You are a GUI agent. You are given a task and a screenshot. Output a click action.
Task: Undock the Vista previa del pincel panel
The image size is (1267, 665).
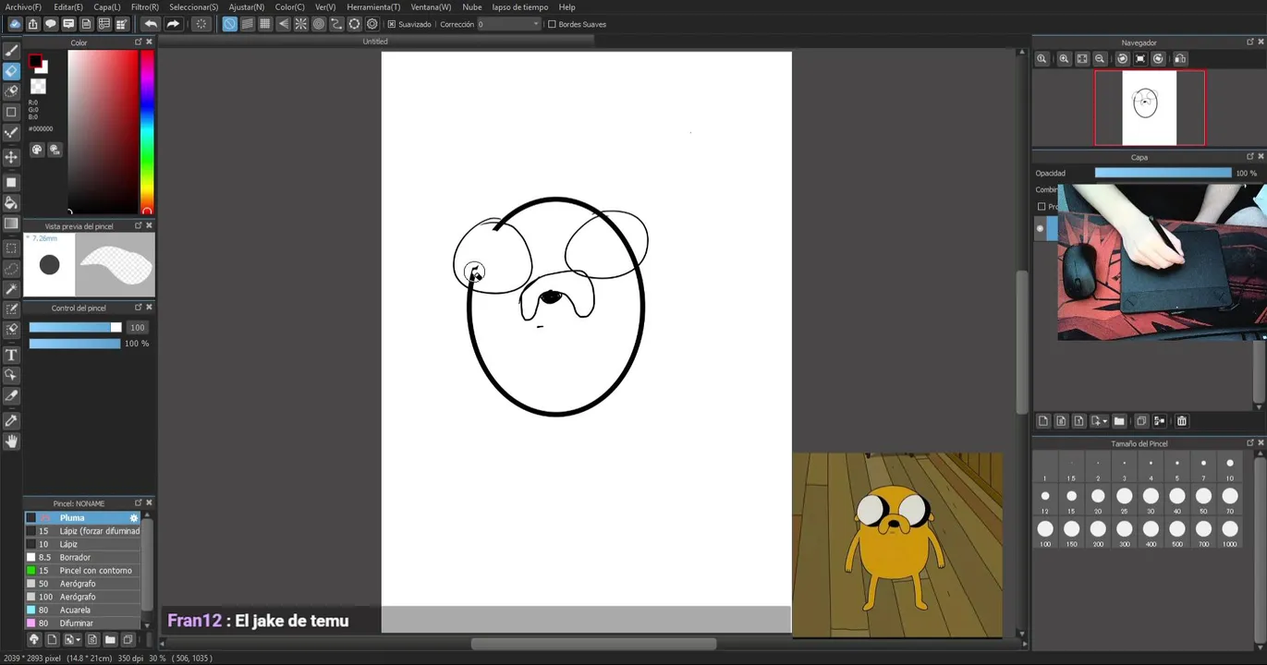pyautogui.click(x=139, y=226)
